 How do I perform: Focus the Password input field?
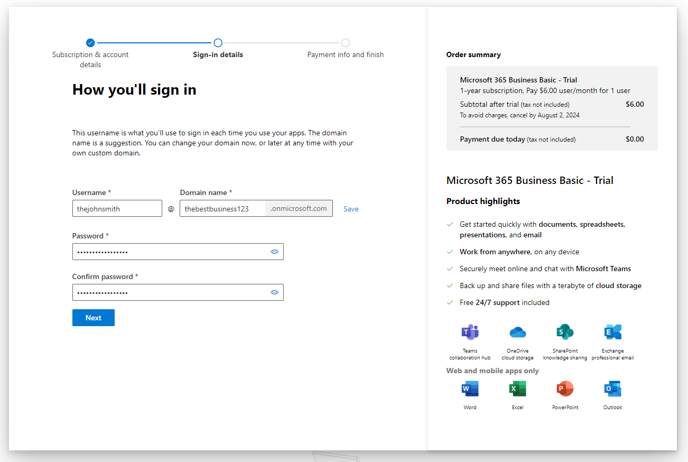[x=178, y=252]
